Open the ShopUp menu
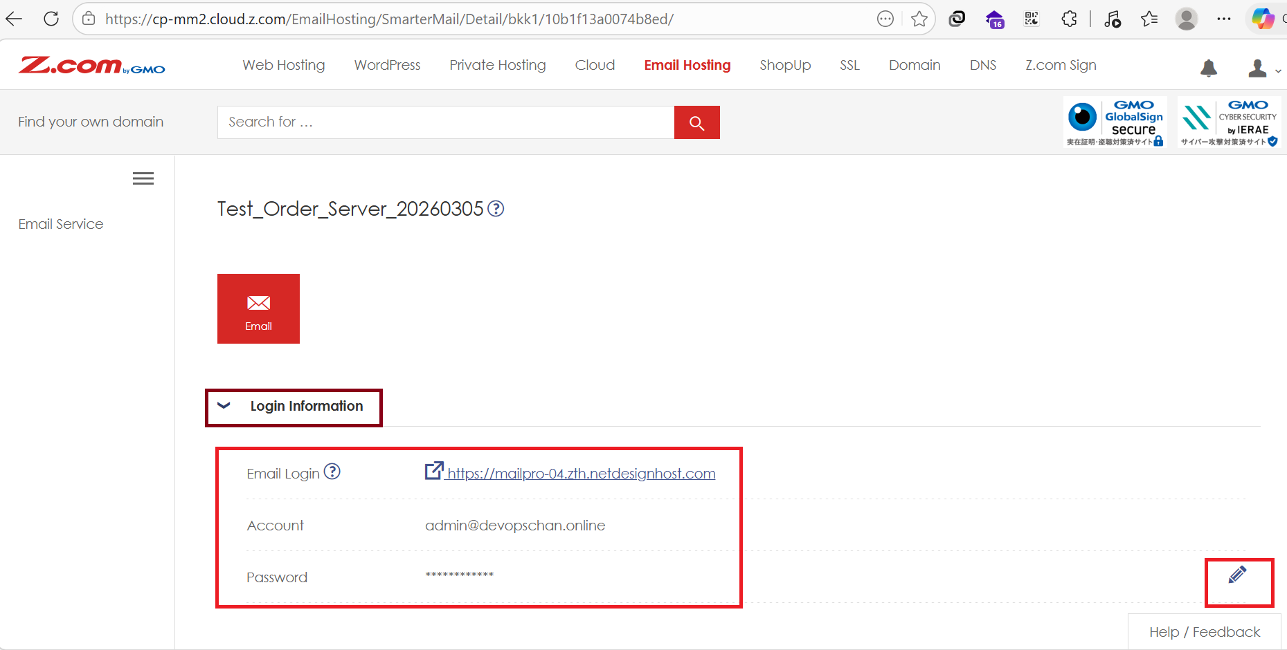This screenshot has height=650, width=1287. coord(785,65)
